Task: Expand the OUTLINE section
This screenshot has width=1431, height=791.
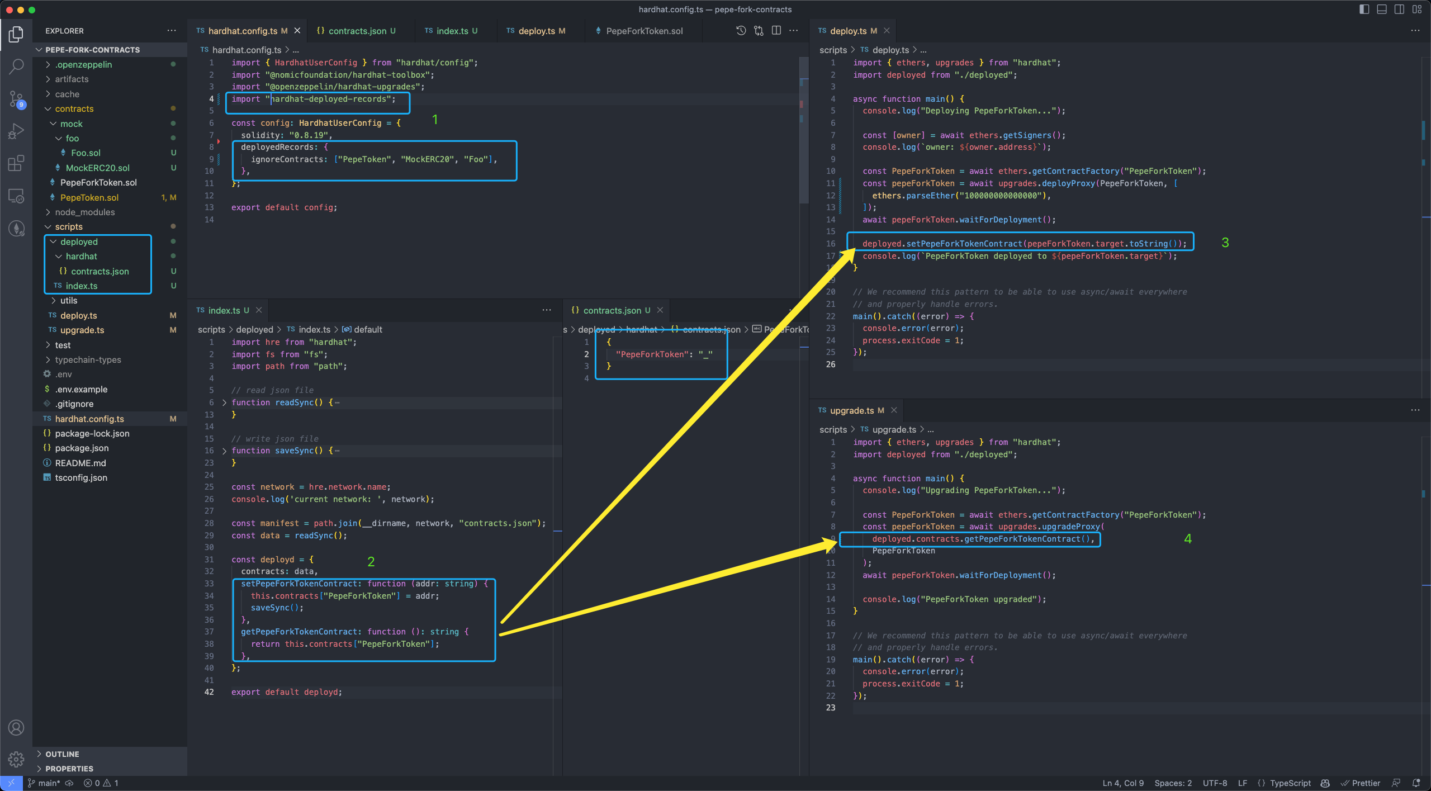Action: [x=62, y=754]
